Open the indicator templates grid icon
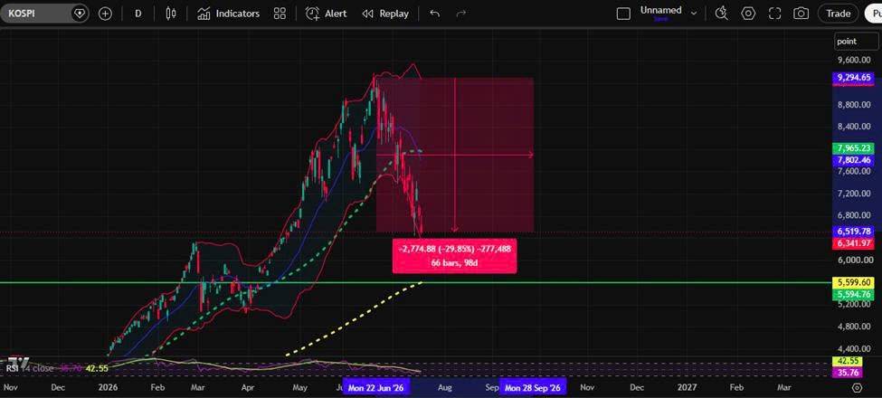Viewport: 882px width, 398px height. 280,14
